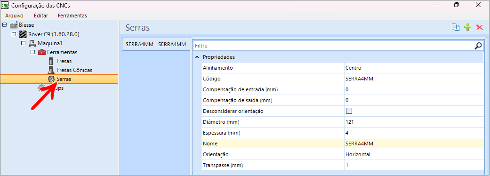The width and height of the screenshot is (490, 176).
Task: Click the copy/duplicate saw icon
Action: [456, 27]
